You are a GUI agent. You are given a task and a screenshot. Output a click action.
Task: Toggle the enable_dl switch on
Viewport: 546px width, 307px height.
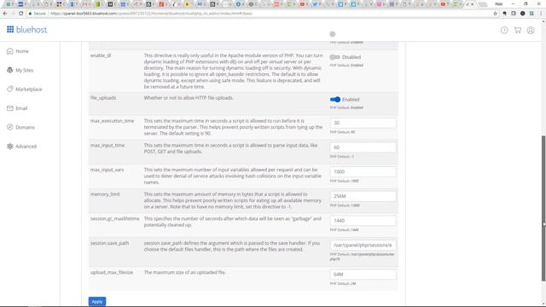point(334,57)
